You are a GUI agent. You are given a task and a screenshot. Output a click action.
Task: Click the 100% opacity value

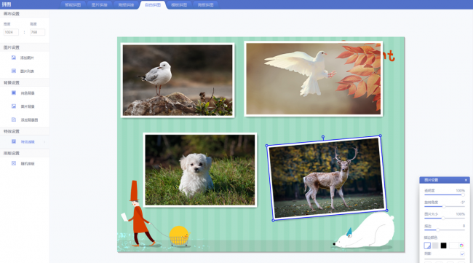tap(461, 191)
